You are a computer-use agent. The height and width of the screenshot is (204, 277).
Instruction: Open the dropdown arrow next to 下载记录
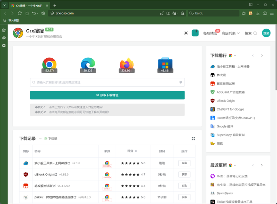tap(40, 138)
